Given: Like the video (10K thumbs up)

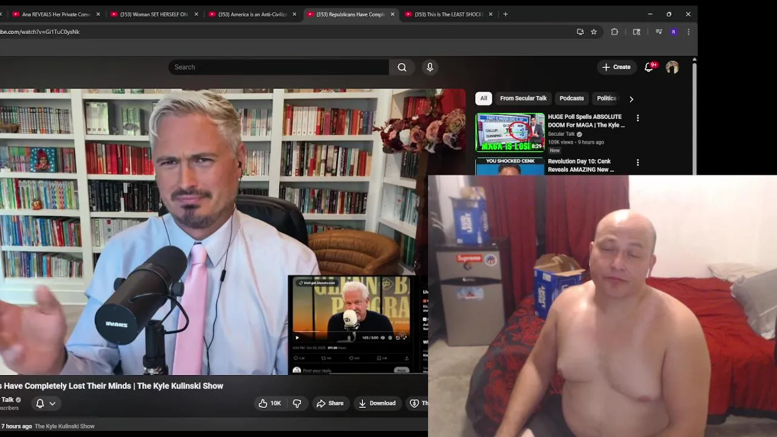Looking at the screenshot, I should click(270, 403).
